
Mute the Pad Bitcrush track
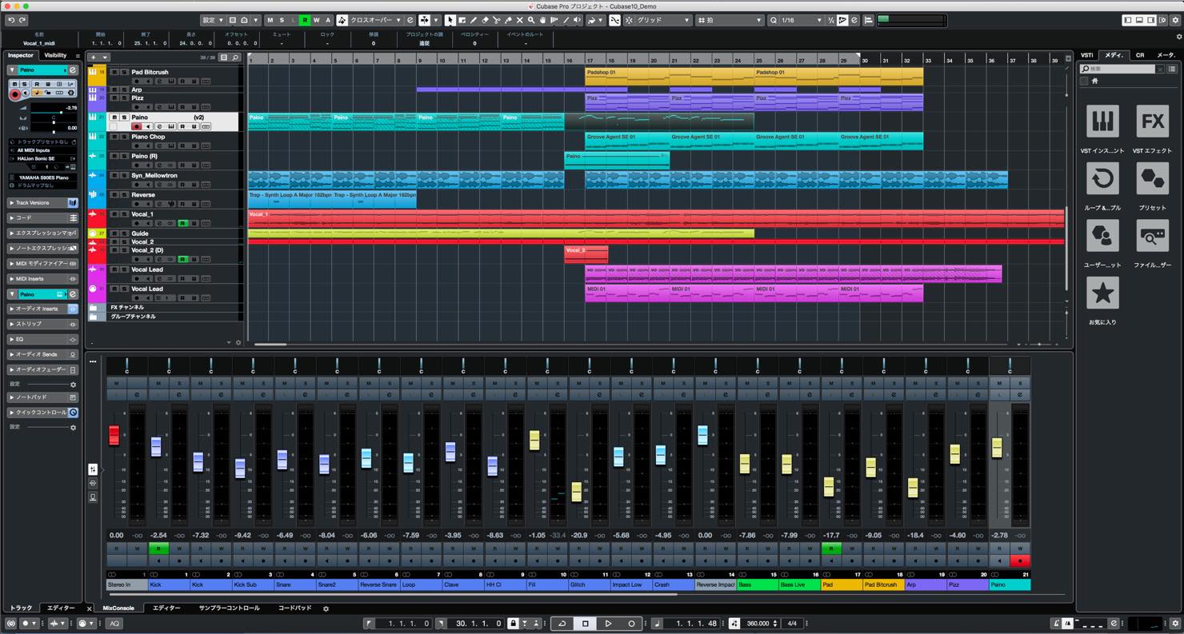(x=114, y=72)
